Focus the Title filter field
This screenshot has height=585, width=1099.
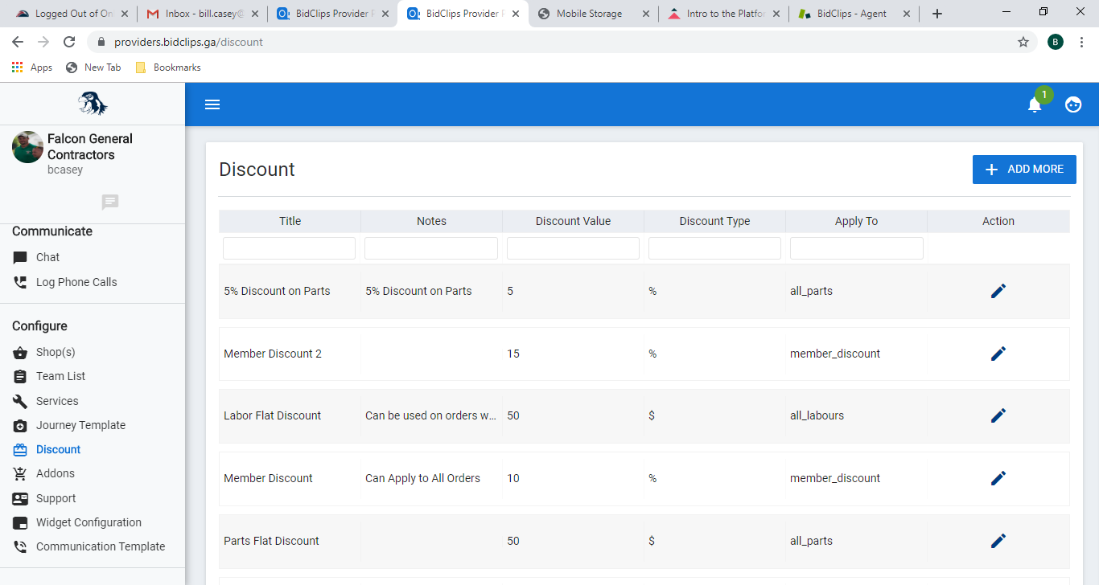tap(289, 248)
